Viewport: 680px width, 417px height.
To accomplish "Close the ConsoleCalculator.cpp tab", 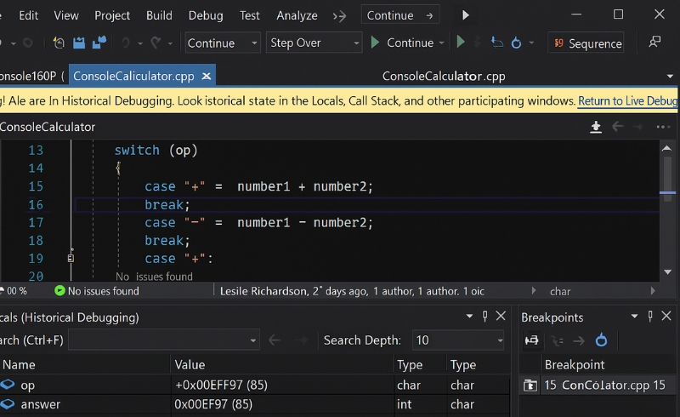I will tap(207, 77).
